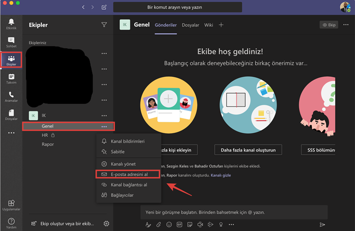Go back with the navigation arrow
The width and height of the screenshot is (355, 231).
click(83, 7)
